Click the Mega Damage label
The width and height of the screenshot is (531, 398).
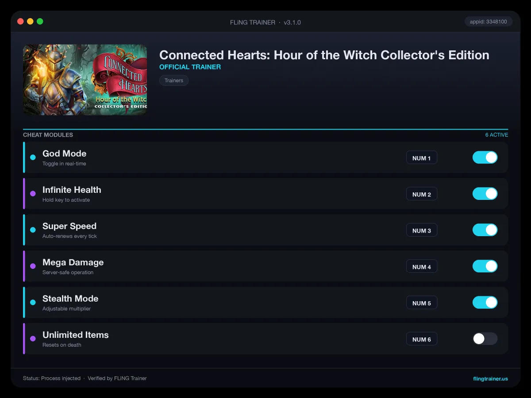pyautogui.click(x=73, y=262)
